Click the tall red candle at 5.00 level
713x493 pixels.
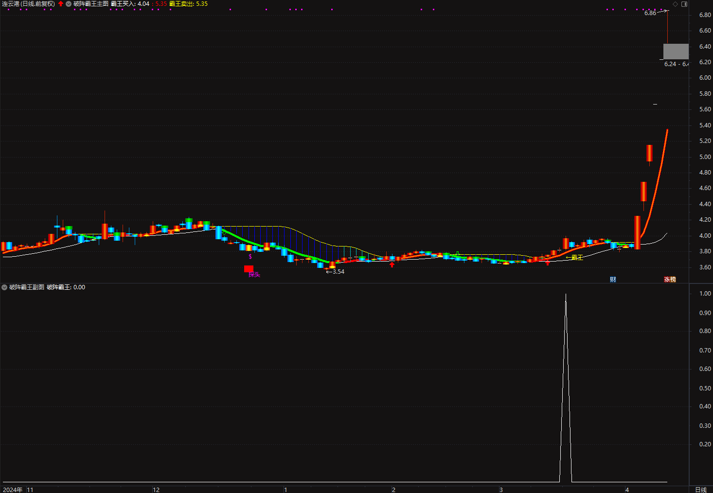[649, 153]
